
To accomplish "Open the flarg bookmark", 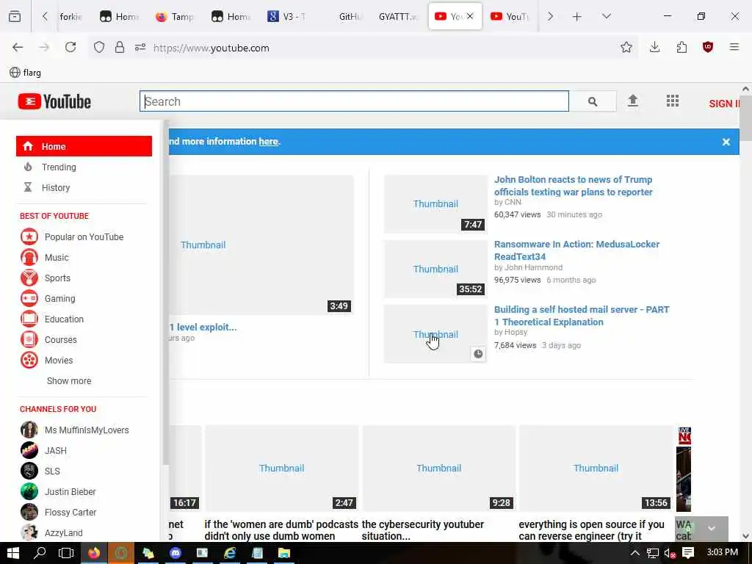I will [x=26, y=73].
